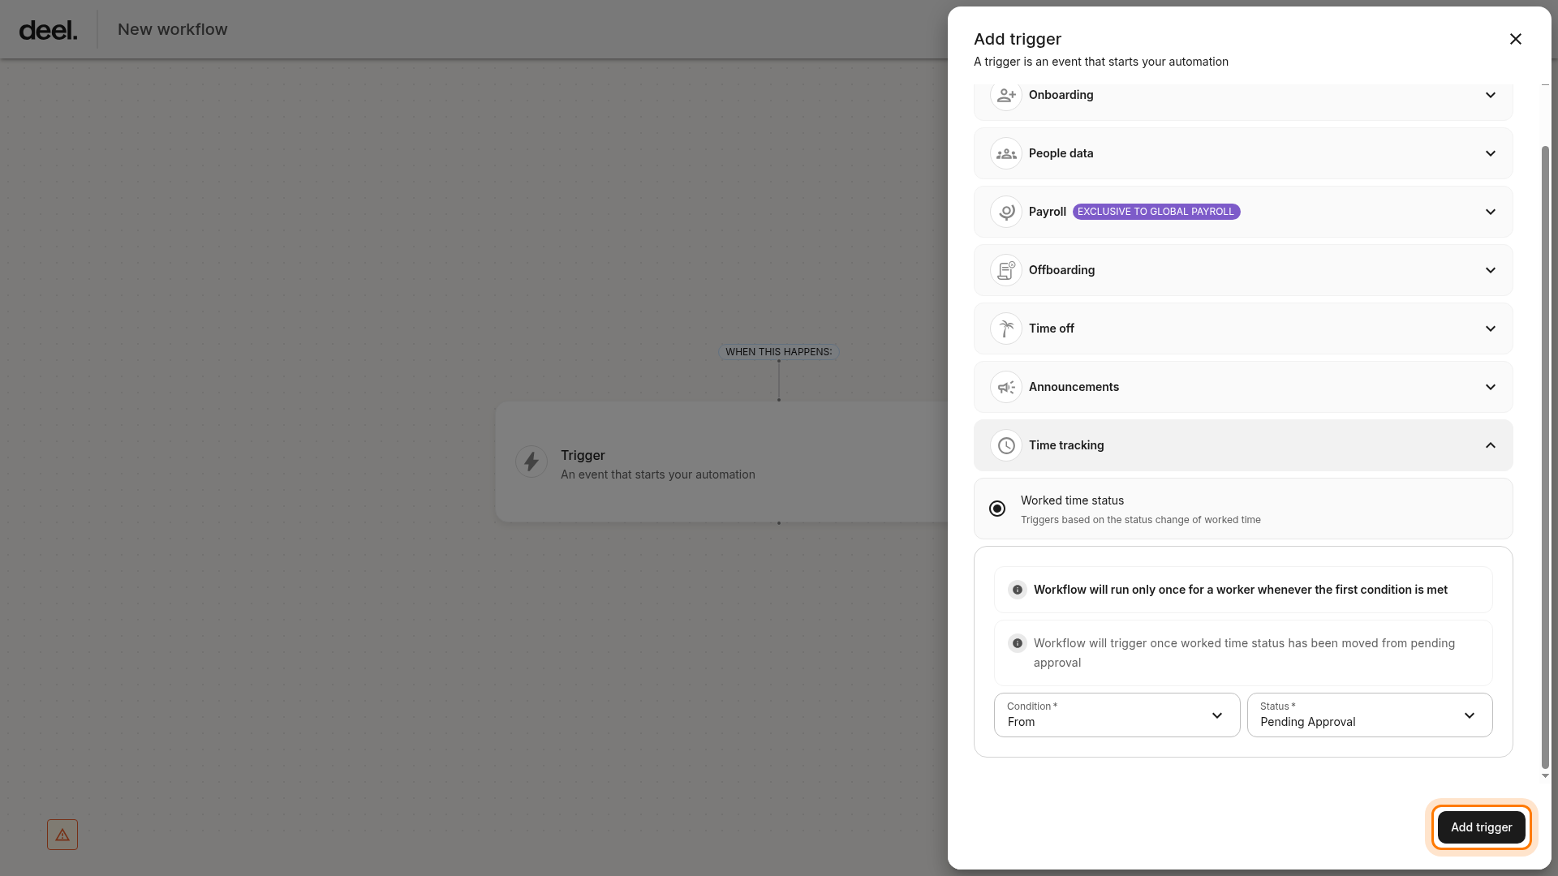Open the Status dropdown set to Pending Approval
Image resolution: width=1558 pixels, height=876 pixels.
[1370, 715]
